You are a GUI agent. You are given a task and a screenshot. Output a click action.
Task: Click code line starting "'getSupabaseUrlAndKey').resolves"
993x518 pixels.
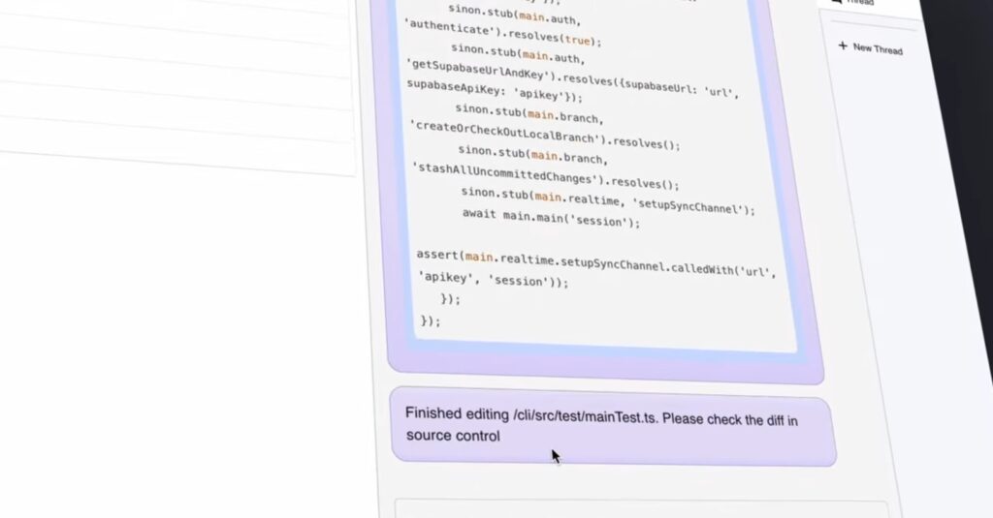572,77
